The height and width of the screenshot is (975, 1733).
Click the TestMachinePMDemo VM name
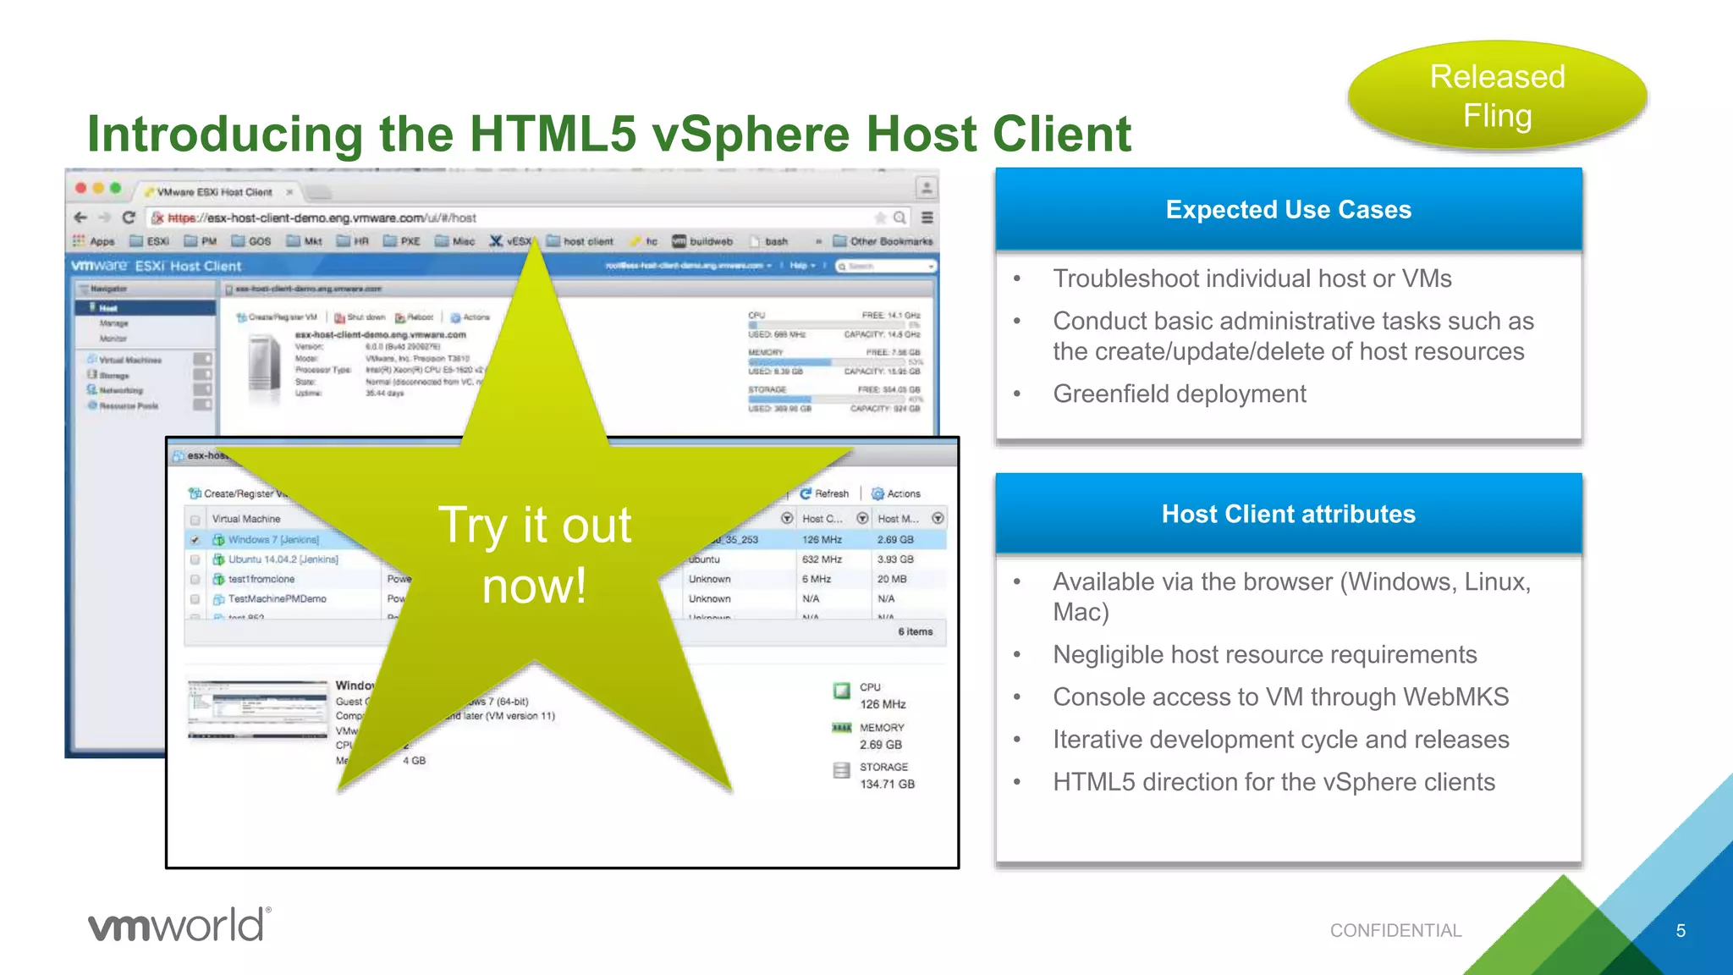pos(277,599)
